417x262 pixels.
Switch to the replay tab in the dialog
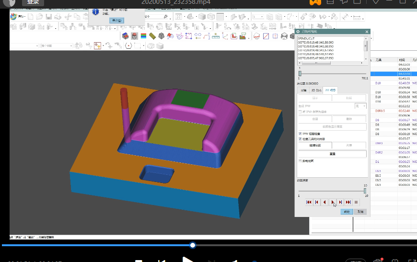[x=303, y=90]
